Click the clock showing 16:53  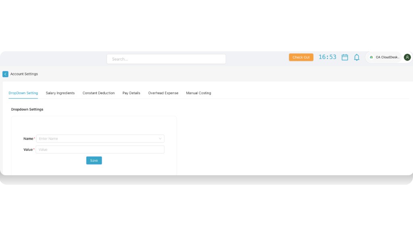tap(327, 57)
